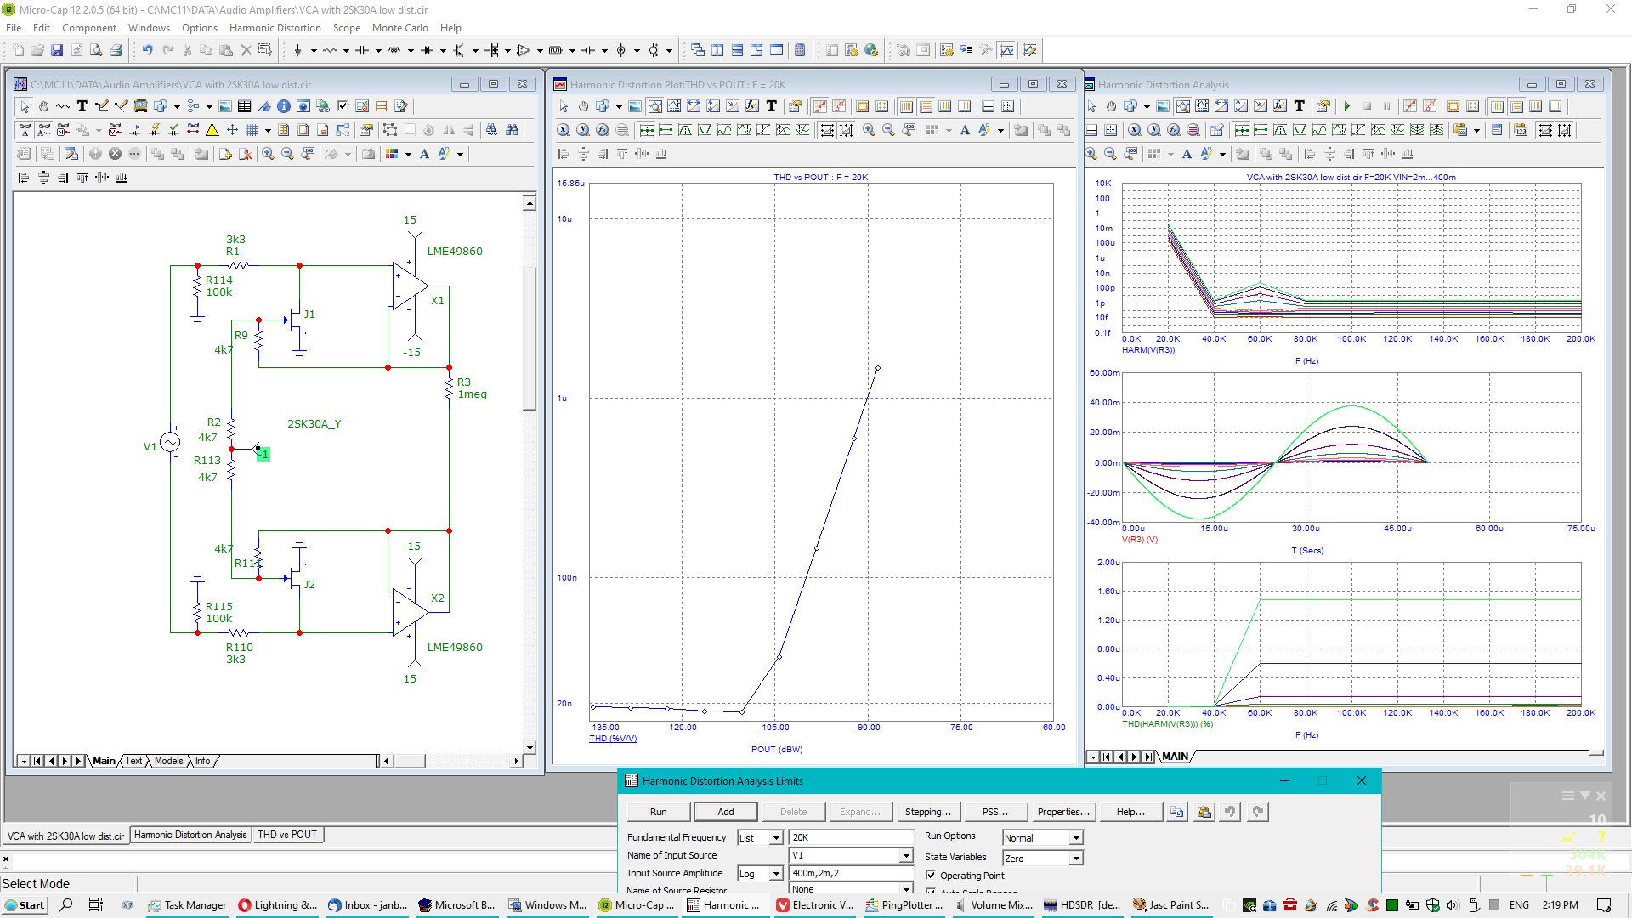Click the Find binoculars icon in schematic toolbar

pyautogui.click(x=512, y=130)
